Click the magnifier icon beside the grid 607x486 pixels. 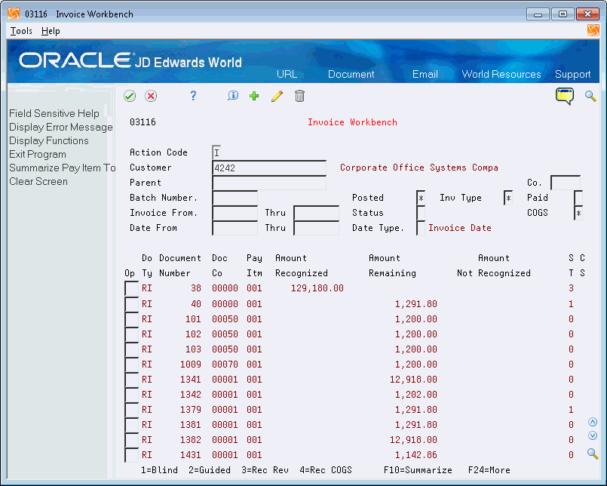[x=593, y=454]
